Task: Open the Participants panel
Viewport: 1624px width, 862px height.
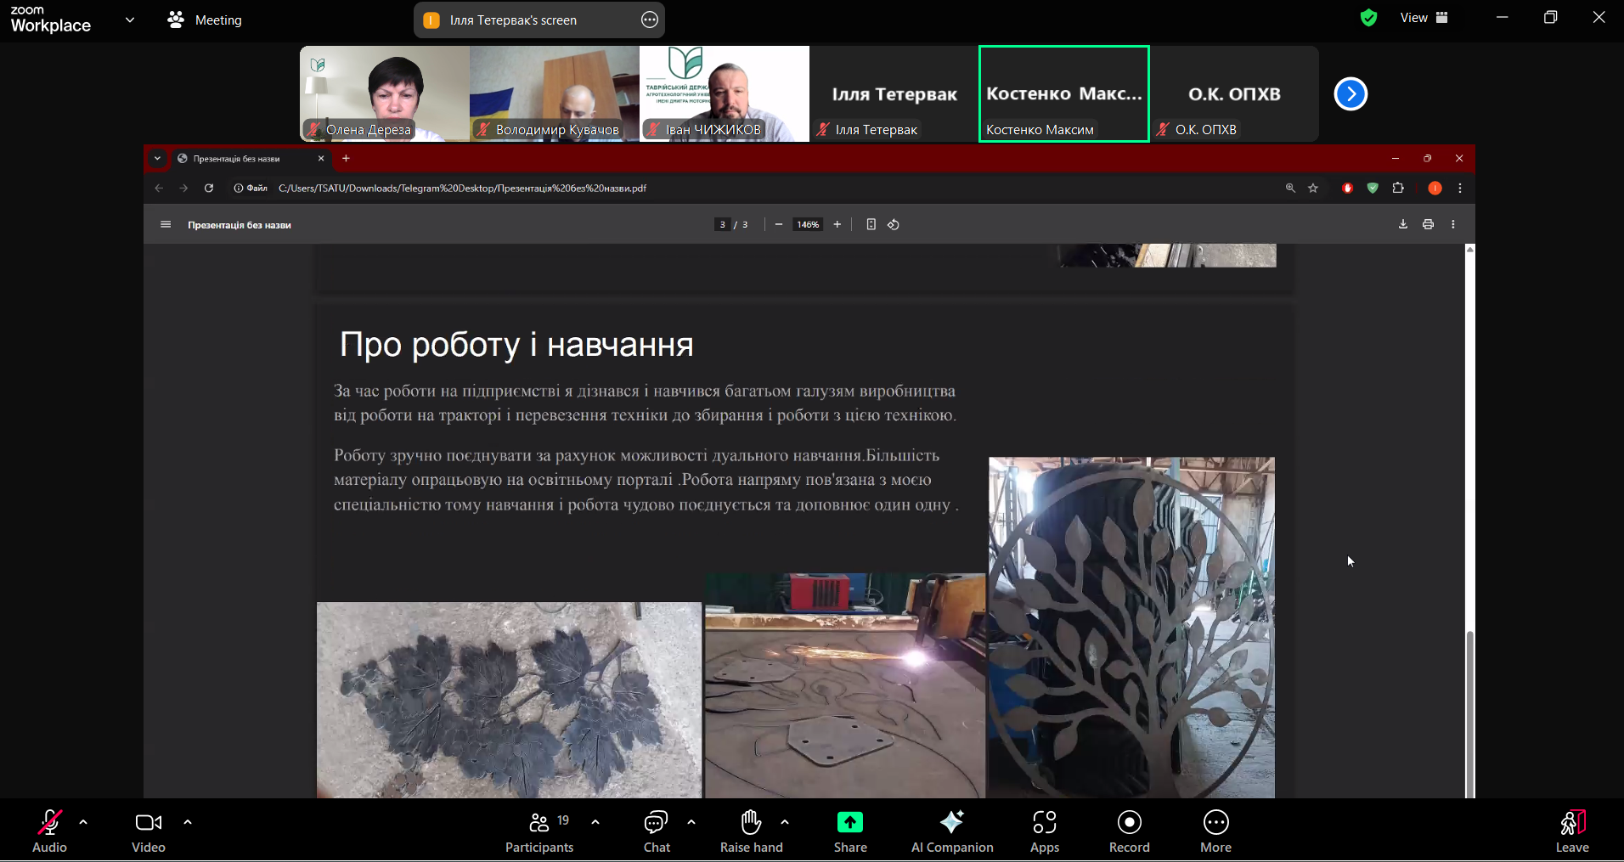Action: coord(539,831)
